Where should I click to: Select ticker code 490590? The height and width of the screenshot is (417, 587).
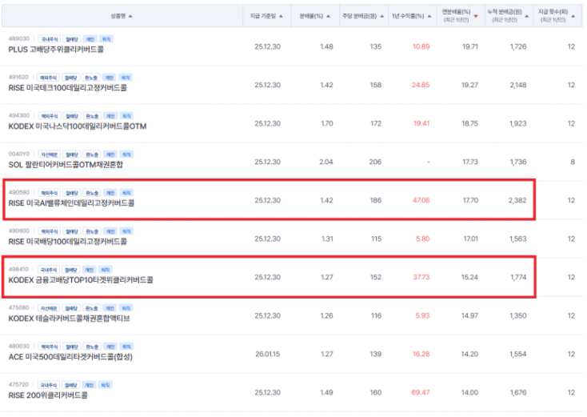[18, 192]
